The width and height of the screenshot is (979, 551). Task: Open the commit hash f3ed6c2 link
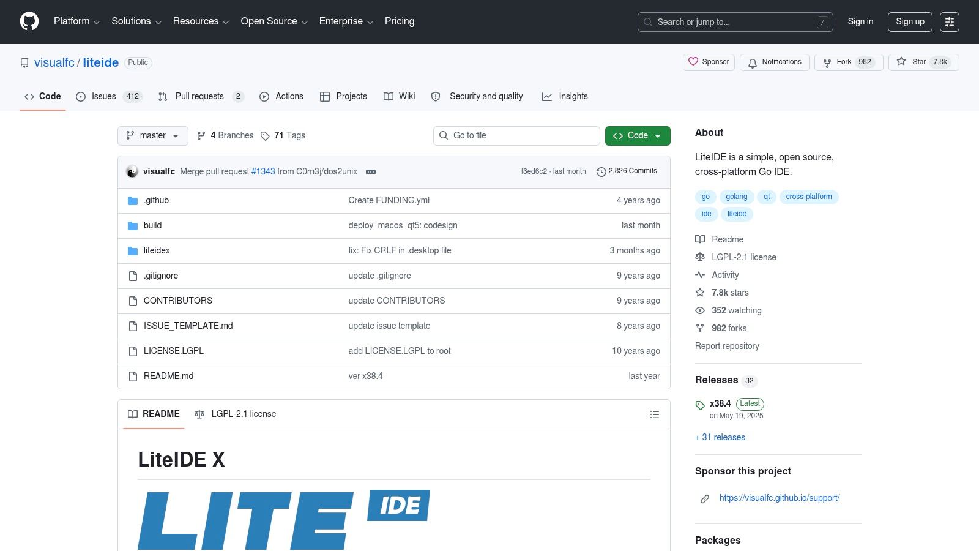tap(534, 172)
